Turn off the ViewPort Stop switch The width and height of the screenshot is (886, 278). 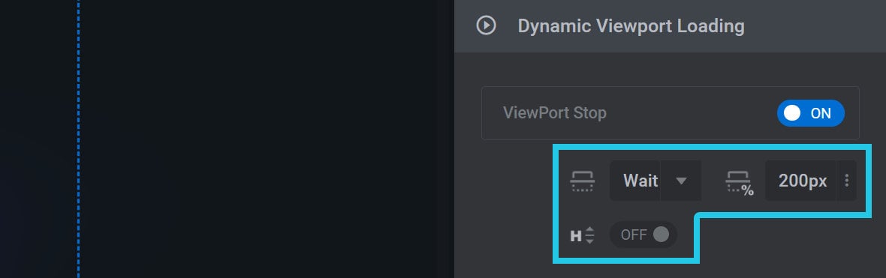click(x=810, y=113)
